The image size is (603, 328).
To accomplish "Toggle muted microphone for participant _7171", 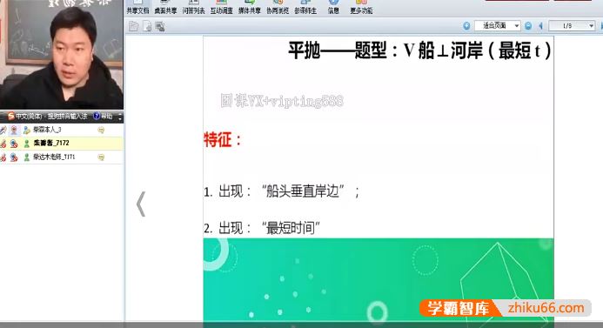I will click(3, 157).
